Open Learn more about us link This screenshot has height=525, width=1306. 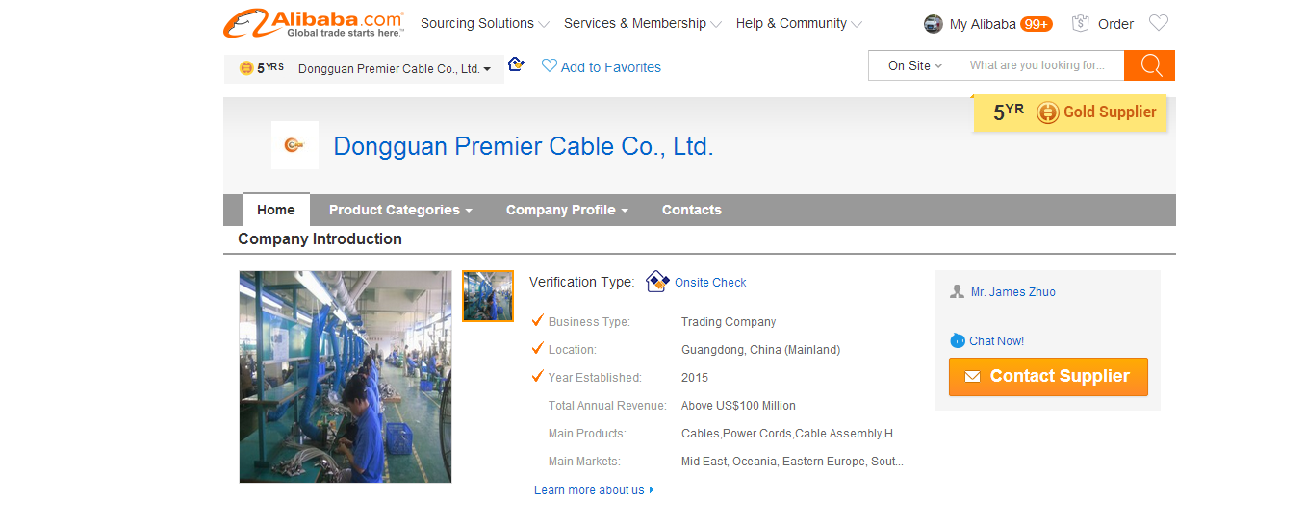pyautogui.click(x=594, y=490)
